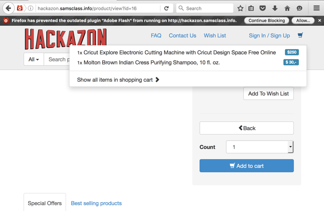Open the downloads arrow icon

click(x=275, y=8)
